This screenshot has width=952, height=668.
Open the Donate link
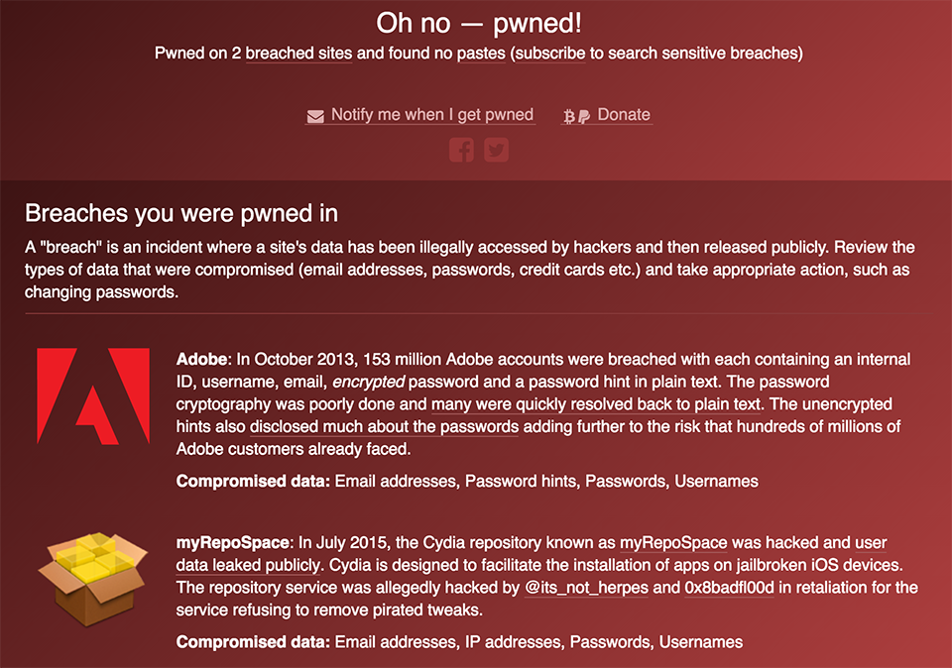click(x=624, y=115)
